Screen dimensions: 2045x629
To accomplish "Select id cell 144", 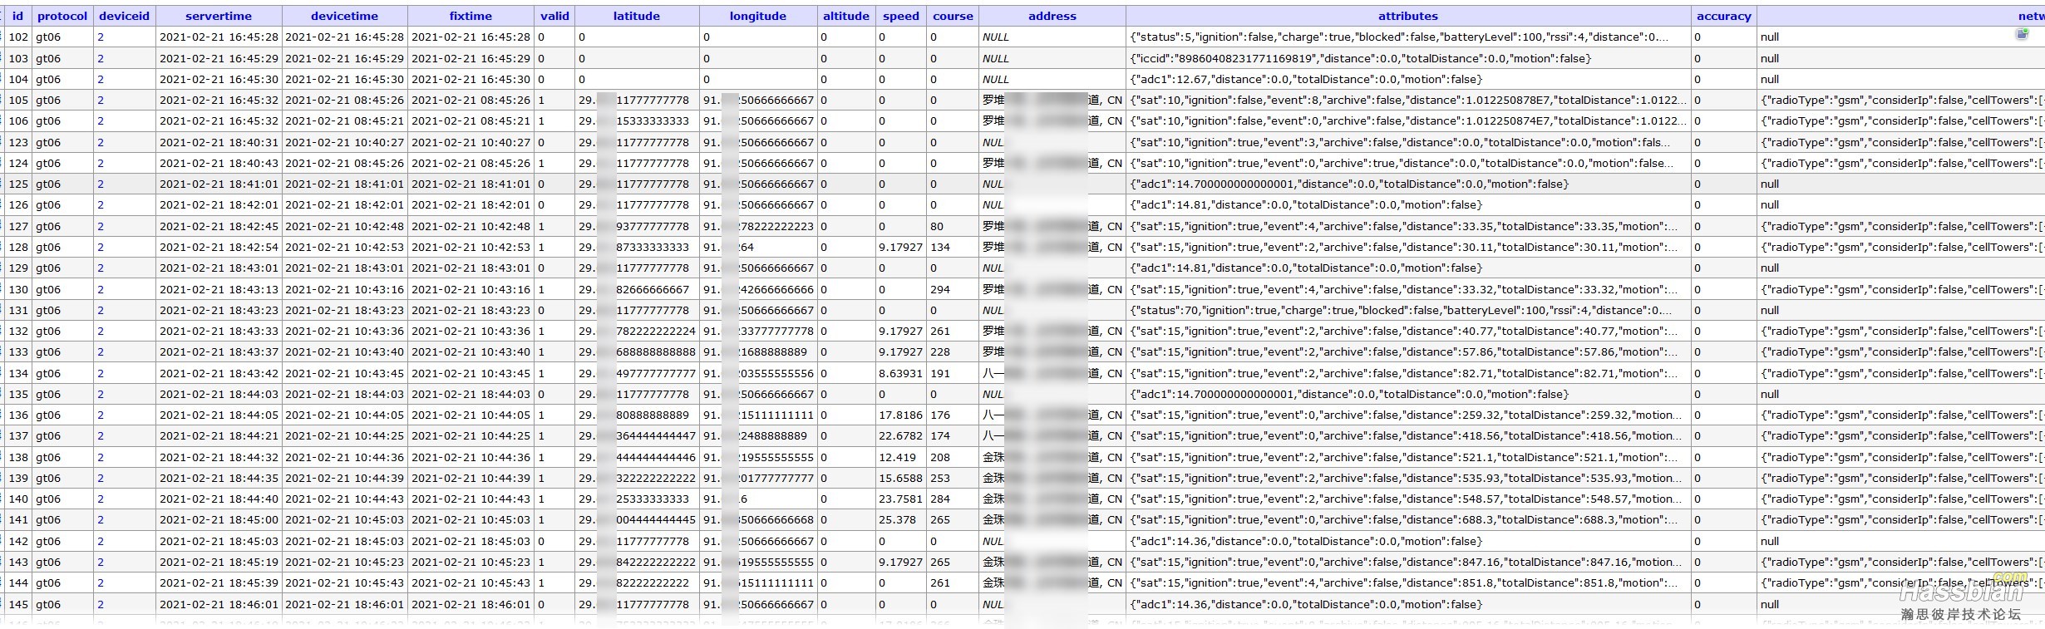I will 18,583.
